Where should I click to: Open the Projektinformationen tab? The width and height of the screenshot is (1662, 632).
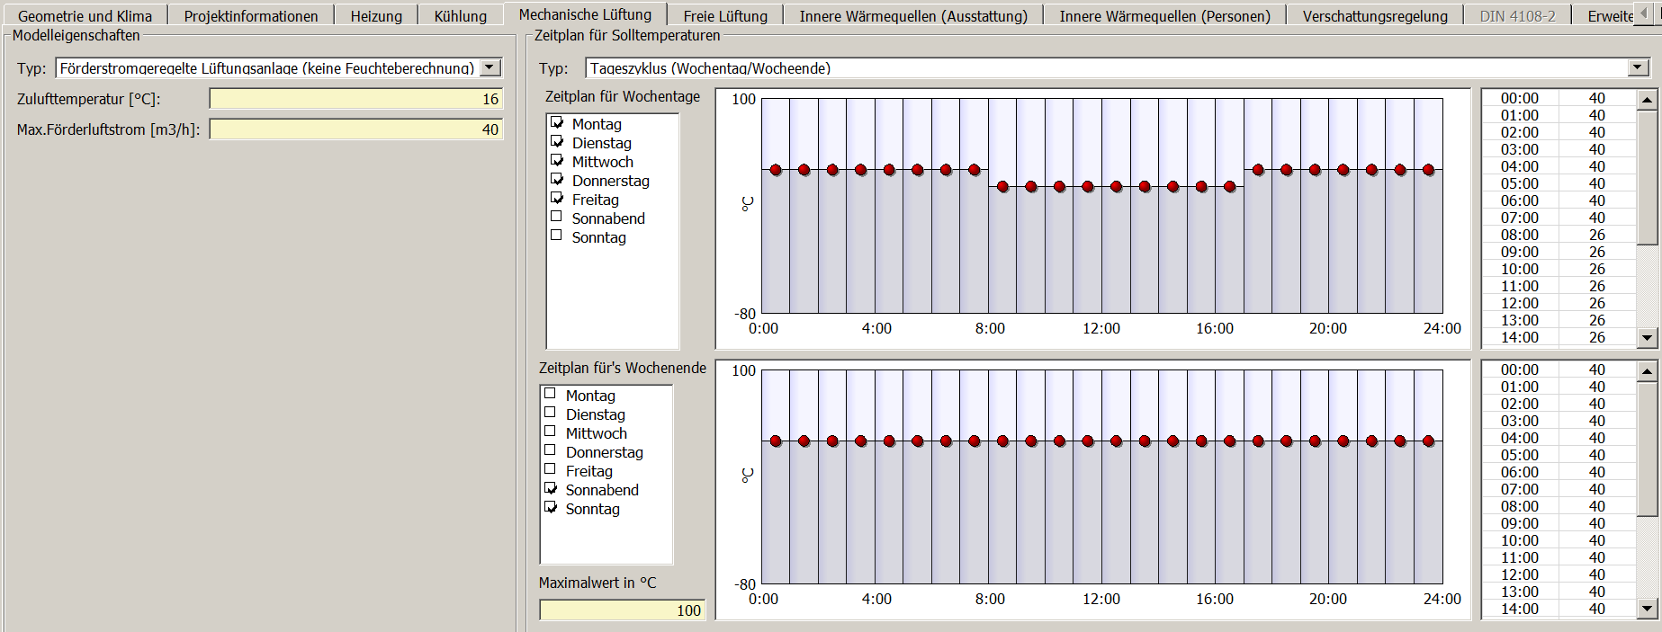coord(251,15)
